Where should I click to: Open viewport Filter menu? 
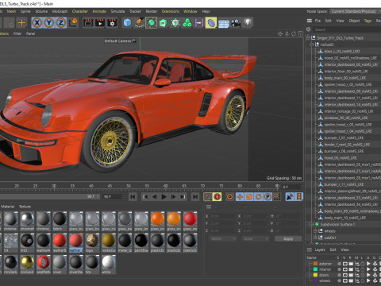click(17, 33)
